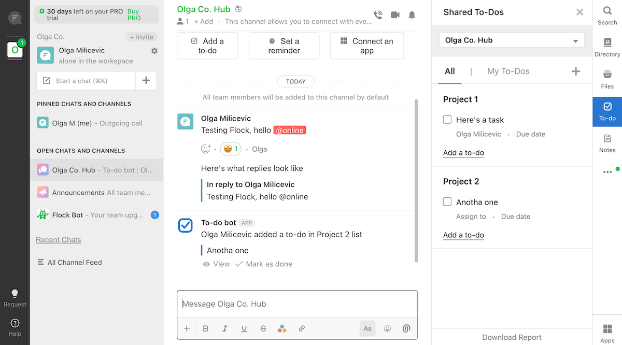Open To-do in the right sidebar
This screenshot has height=345, width=622.
pyautogui.click(x=607, y=111)
